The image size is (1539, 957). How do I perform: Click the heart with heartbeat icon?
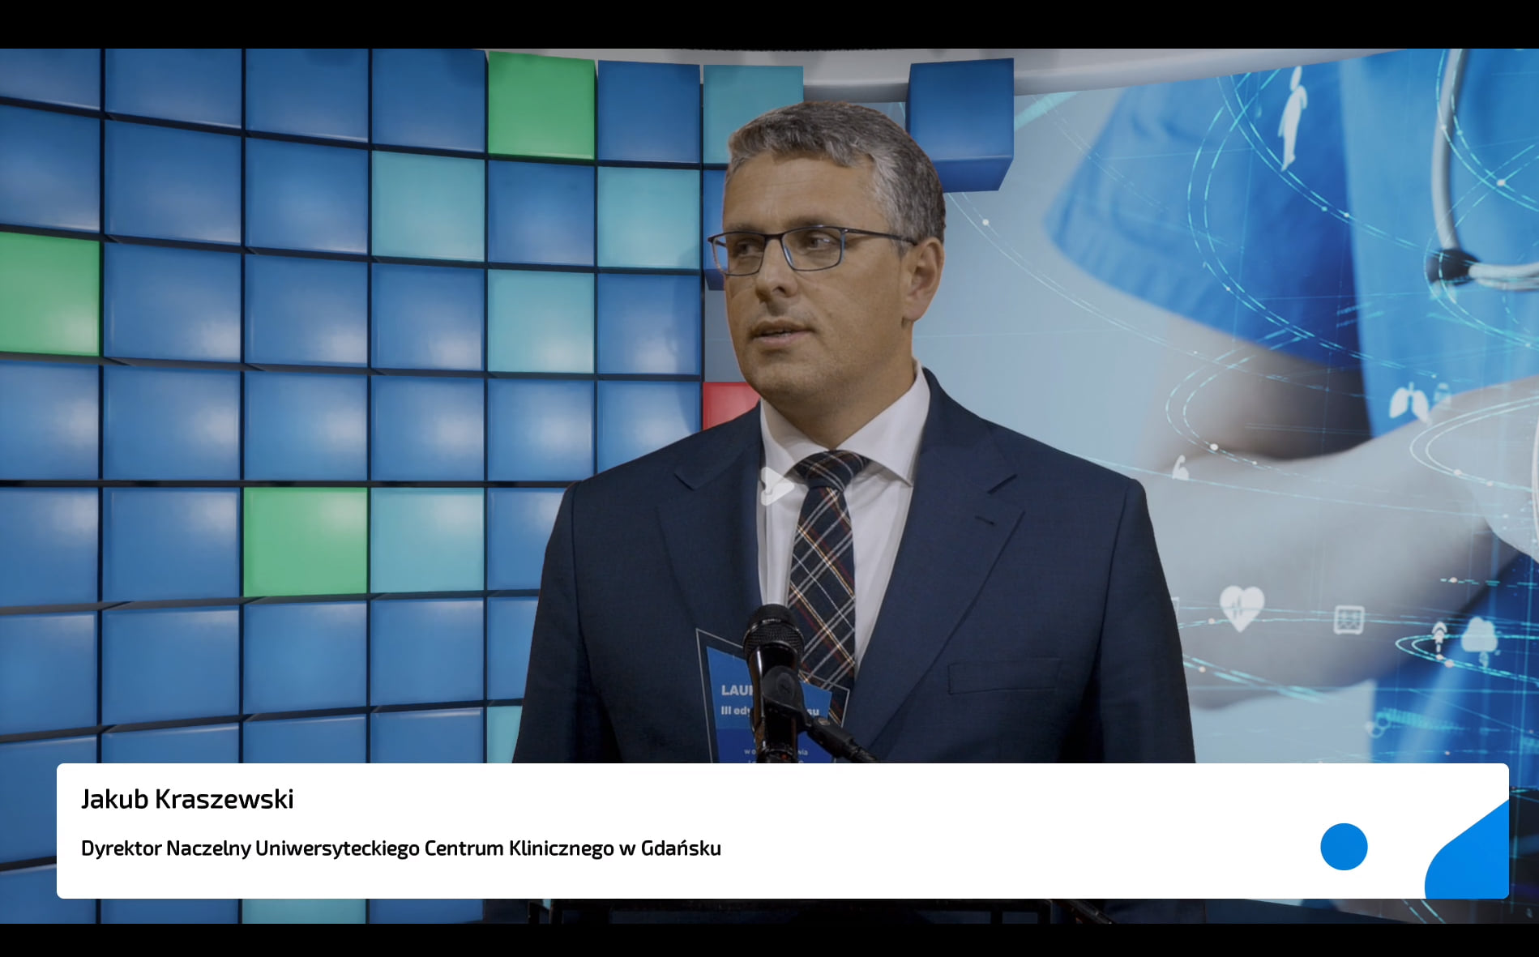click(x=1241, y=607)
